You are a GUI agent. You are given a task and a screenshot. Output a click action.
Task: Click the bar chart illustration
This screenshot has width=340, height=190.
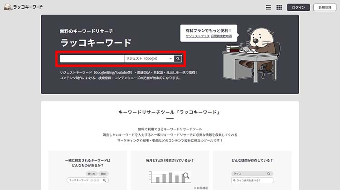[x=170, y=177]
